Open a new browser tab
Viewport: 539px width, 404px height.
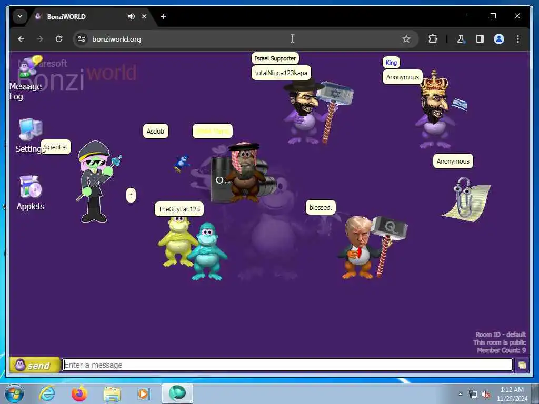pyautogui.click(x=163, y=16)
